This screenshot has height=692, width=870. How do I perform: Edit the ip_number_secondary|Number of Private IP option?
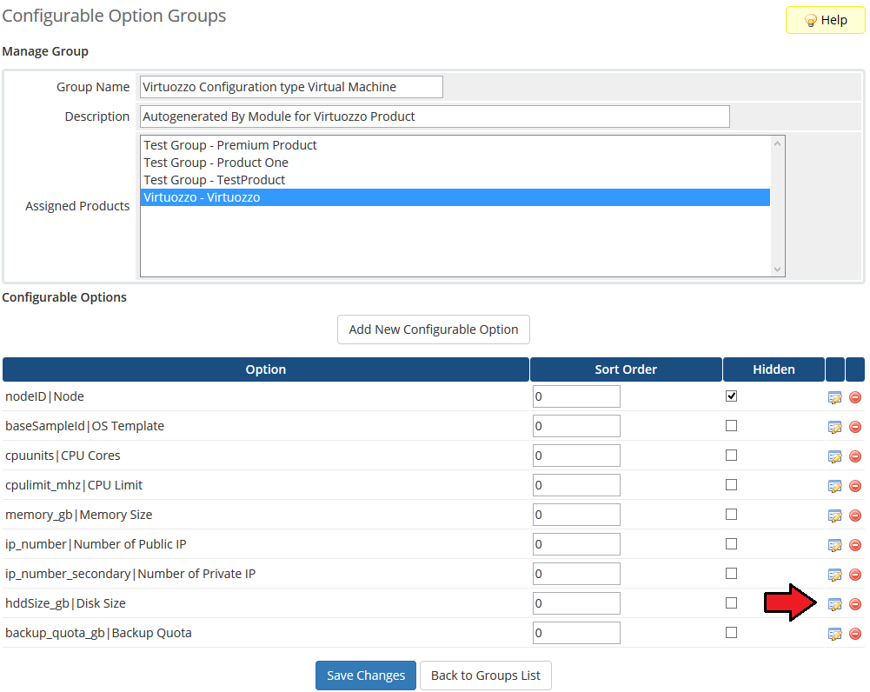834,575
